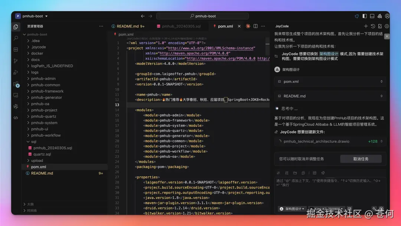Open the Explorer view in activity bar
Screen dimensions: 401x226
pyautogui.click(x=16, y=27)
